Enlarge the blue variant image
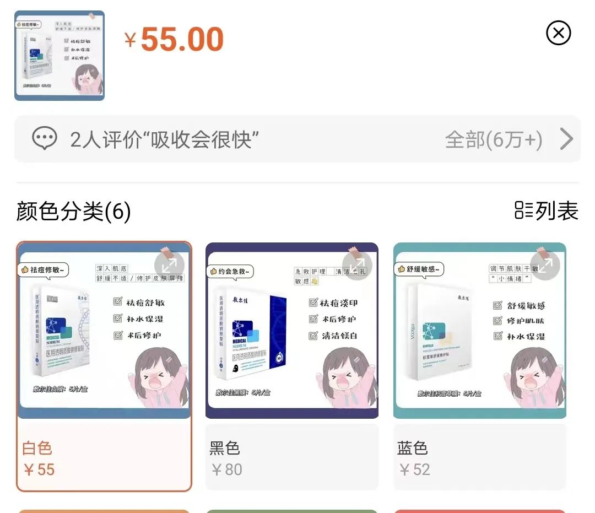 coord(545,265)
